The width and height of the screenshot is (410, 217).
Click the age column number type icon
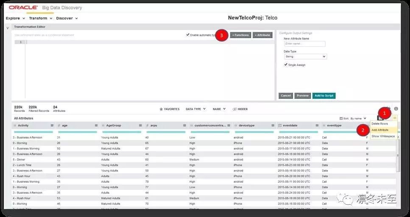(x=59, y=125)
